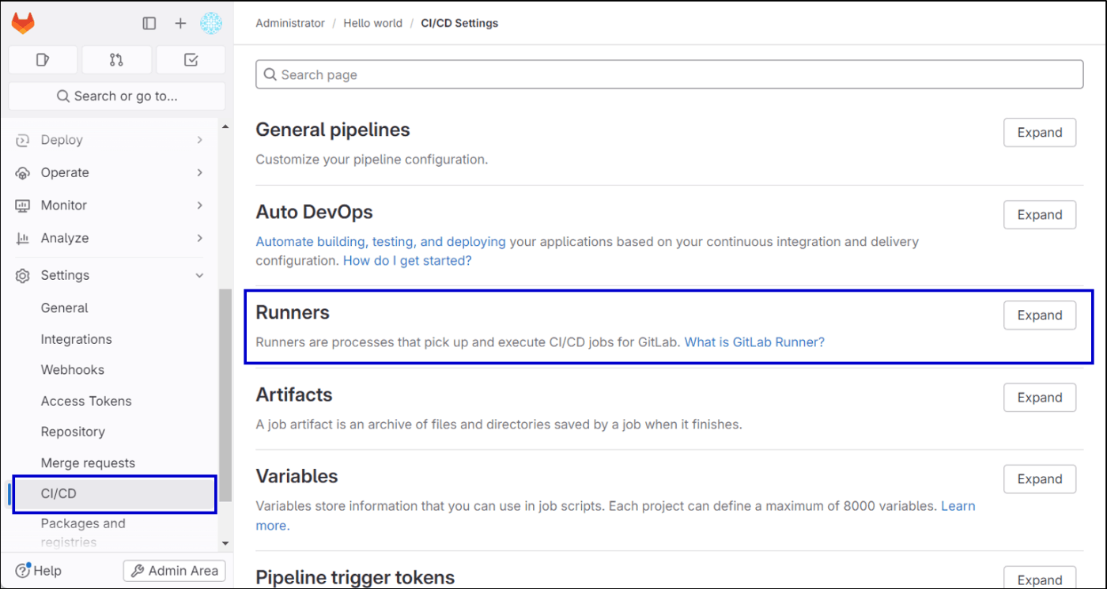This screenshot has height=589, width=1107.
Task: Open the plus create-new menu
Action: coord(180,24)
